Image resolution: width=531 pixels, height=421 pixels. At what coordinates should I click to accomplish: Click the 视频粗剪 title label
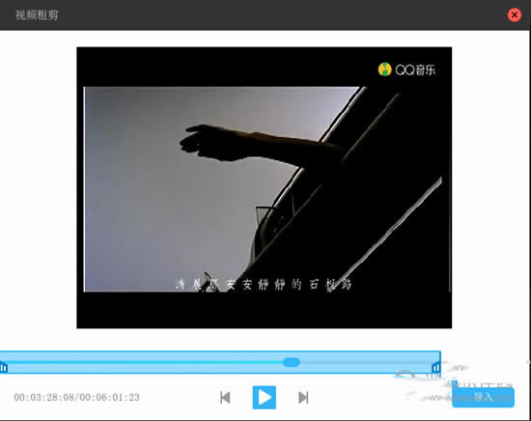coord(37,15)
